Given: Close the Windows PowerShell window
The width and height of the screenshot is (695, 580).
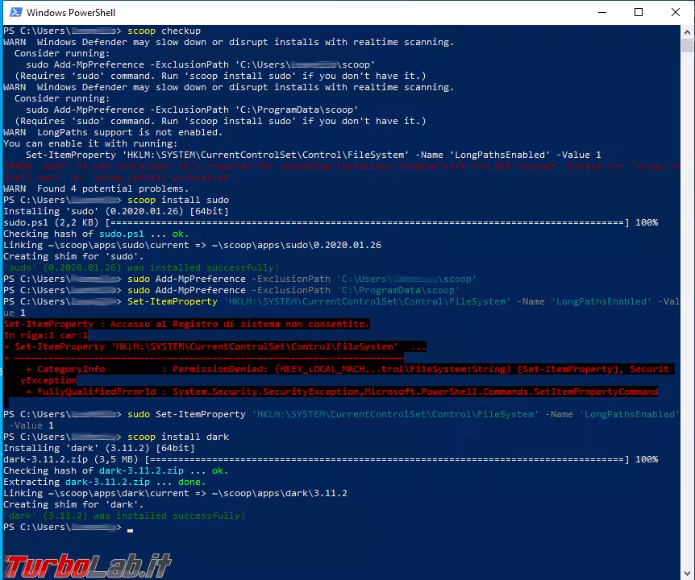Looking at the screenshot, I should pos(675,12).
